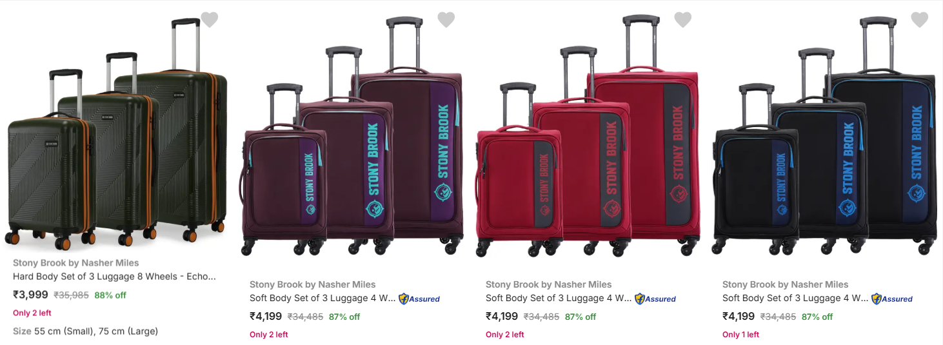Image resolution: width=943 pixels, height=345 pixels.
Task: Toggle wishlist heart on red luggage set
Action: (683, 20)
